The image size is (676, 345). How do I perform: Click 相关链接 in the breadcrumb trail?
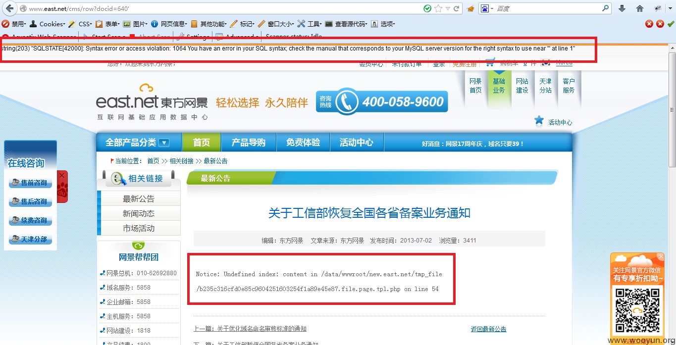(x=182, y=161)
